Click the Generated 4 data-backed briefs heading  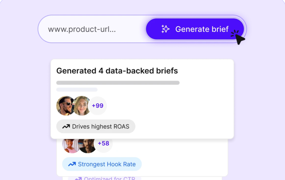point(117,71)
